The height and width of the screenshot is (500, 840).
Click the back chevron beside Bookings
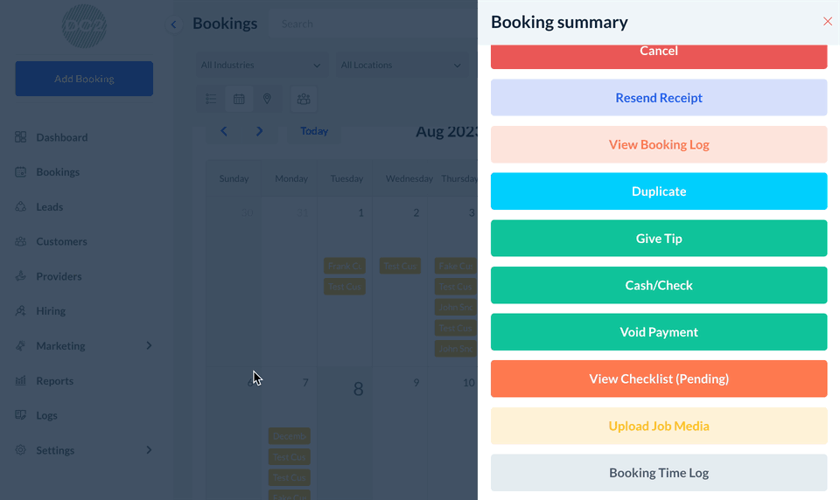point(173,24)
